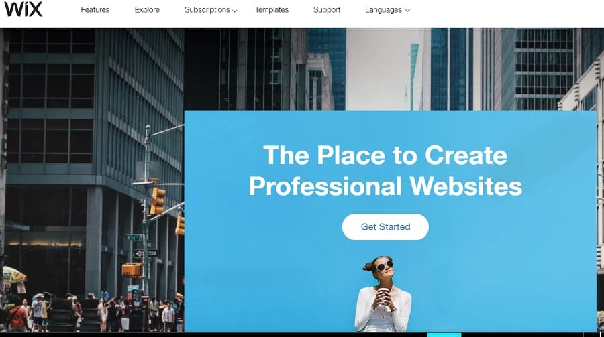The image size is (604, 337).
Task: Click the colorful vendor umbrella in photo
Action: coord(13,274)
